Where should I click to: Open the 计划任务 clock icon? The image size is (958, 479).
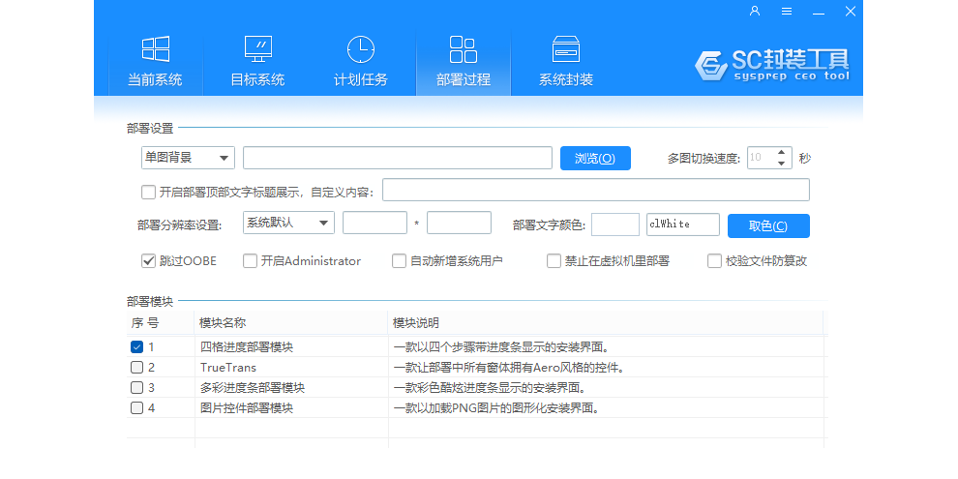pyautogui.click(x=360, y=50)
